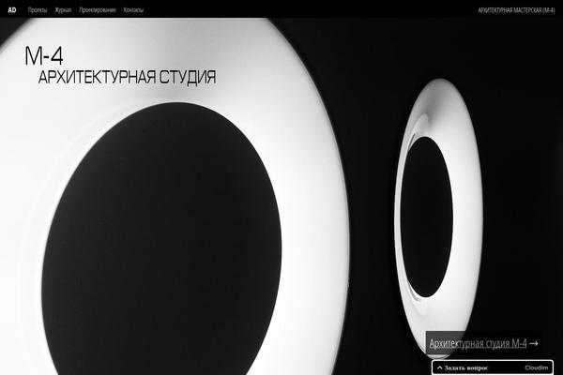563x375 pixels.
Task: Expand the chat widget with the chevron
Action: [439, 367]
